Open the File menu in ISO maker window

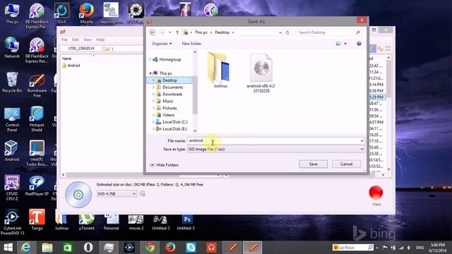(64, 40)
